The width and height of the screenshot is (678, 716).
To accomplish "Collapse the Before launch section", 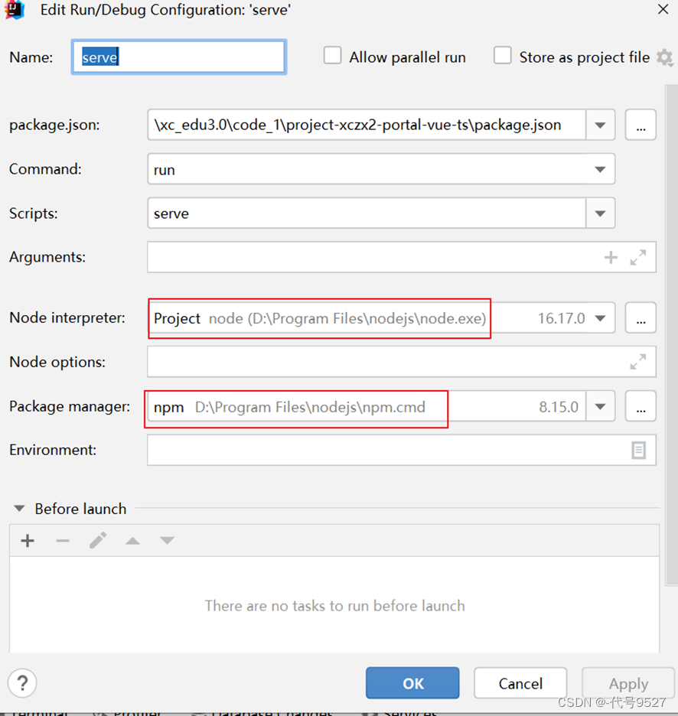I will [x=19, y=508].
